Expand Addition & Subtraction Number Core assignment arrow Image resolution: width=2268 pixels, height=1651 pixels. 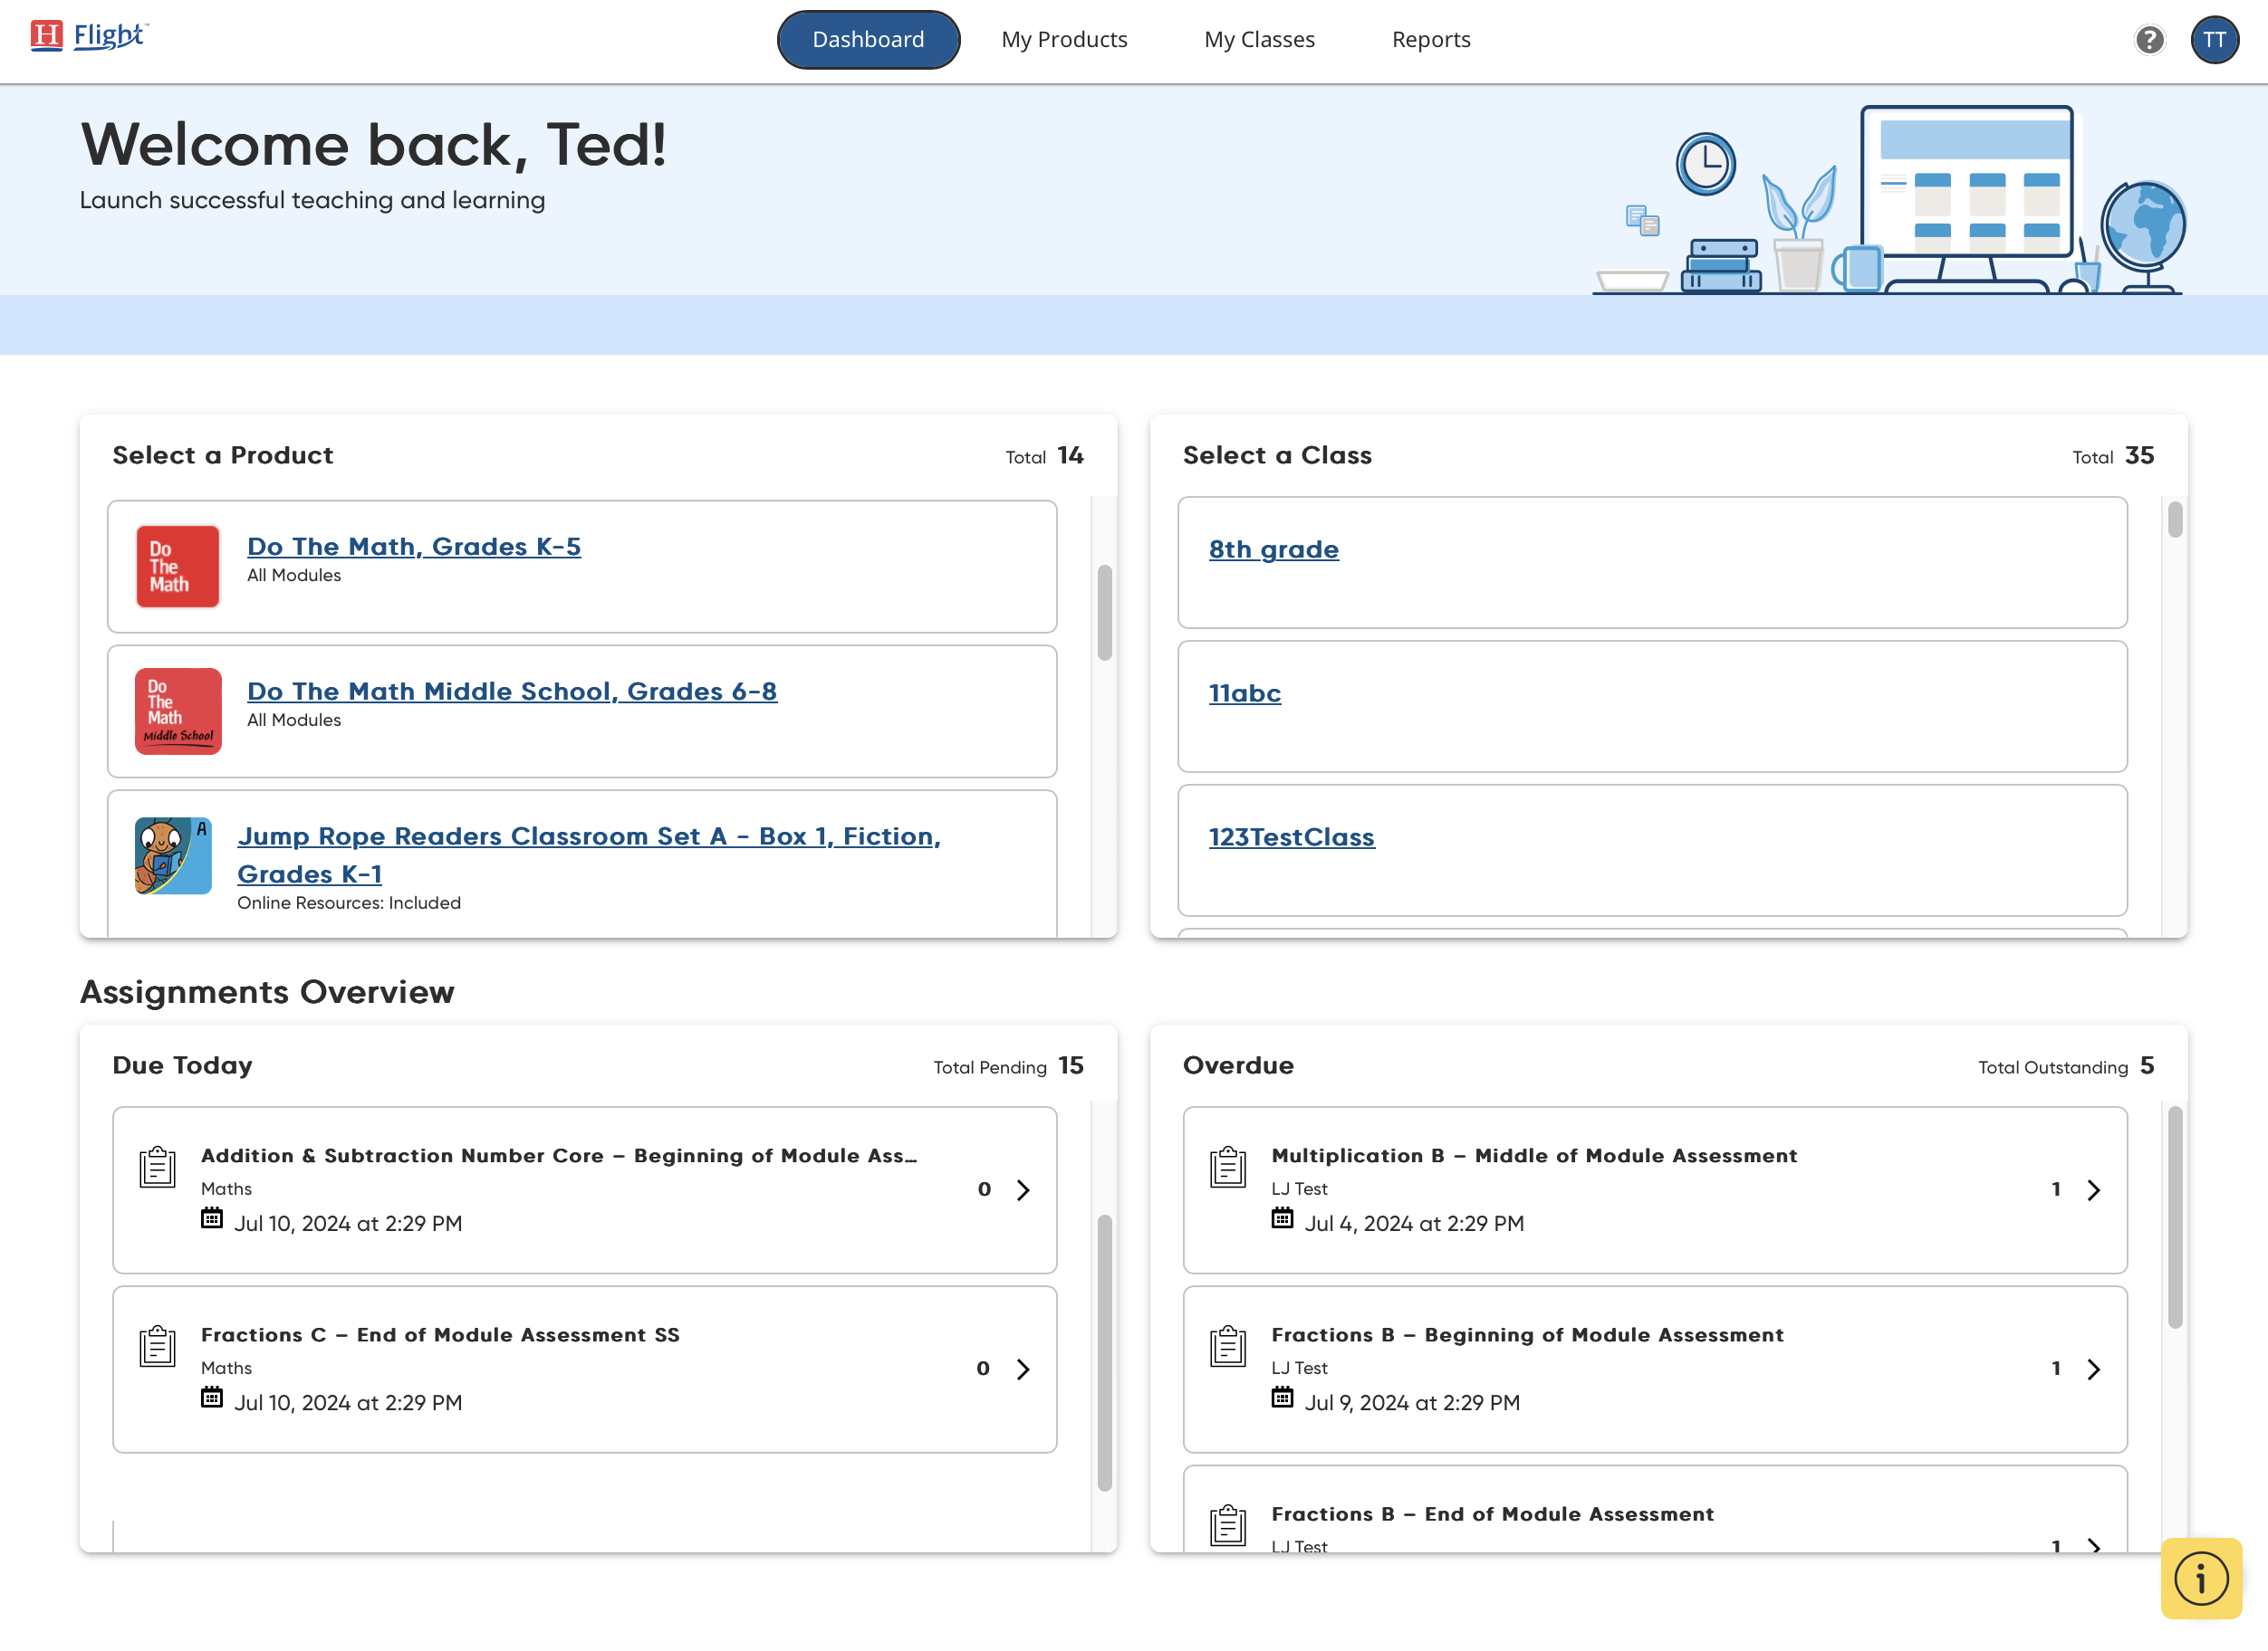pos(1023,1189)
